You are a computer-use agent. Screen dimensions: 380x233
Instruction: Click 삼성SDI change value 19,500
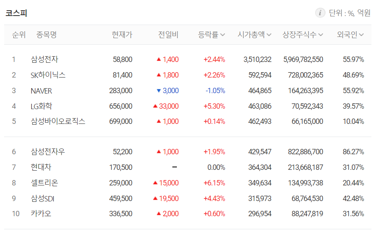pos(169,199)
